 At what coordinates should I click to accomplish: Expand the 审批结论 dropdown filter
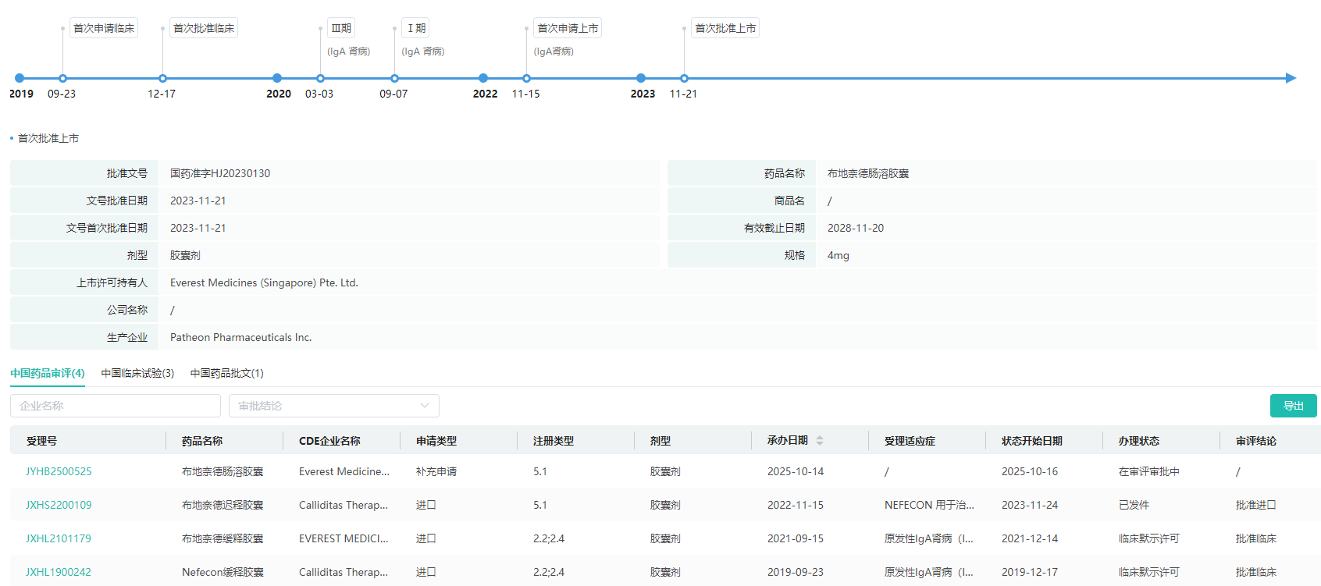[333, 406]
